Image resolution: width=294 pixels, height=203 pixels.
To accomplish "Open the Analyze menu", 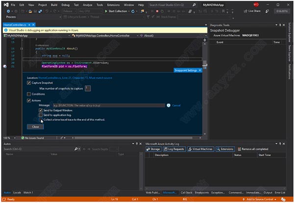I will pos(88,5).
